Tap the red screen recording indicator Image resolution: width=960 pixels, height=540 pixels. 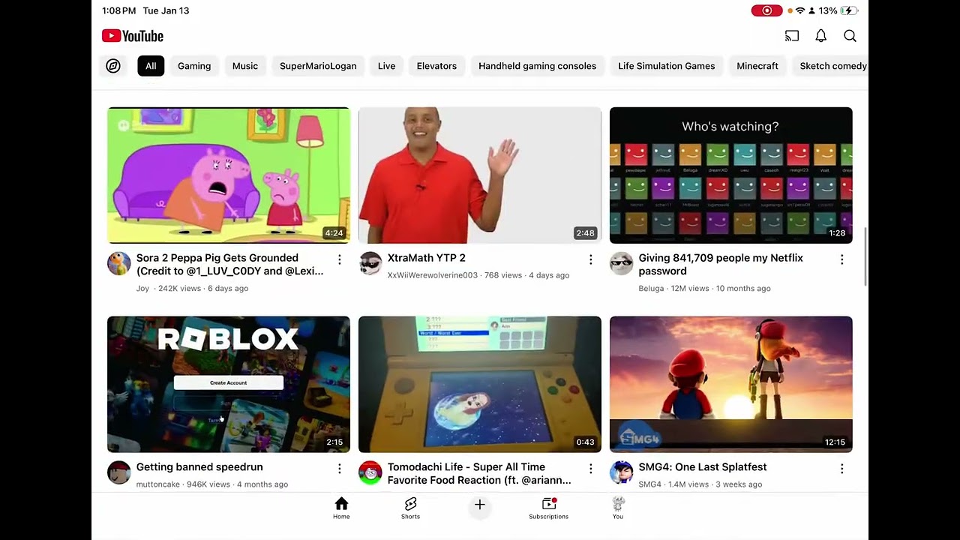(766, 10)
